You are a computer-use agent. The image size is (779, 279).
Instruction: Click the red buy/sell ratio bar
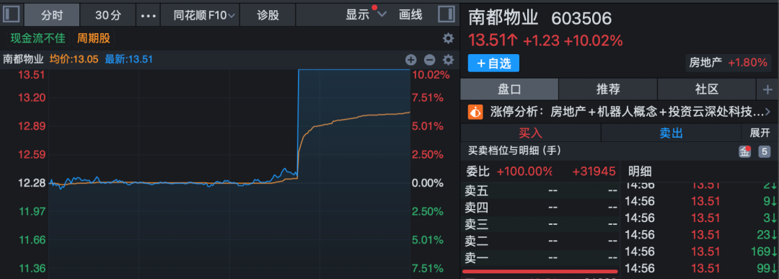point(540,272)
